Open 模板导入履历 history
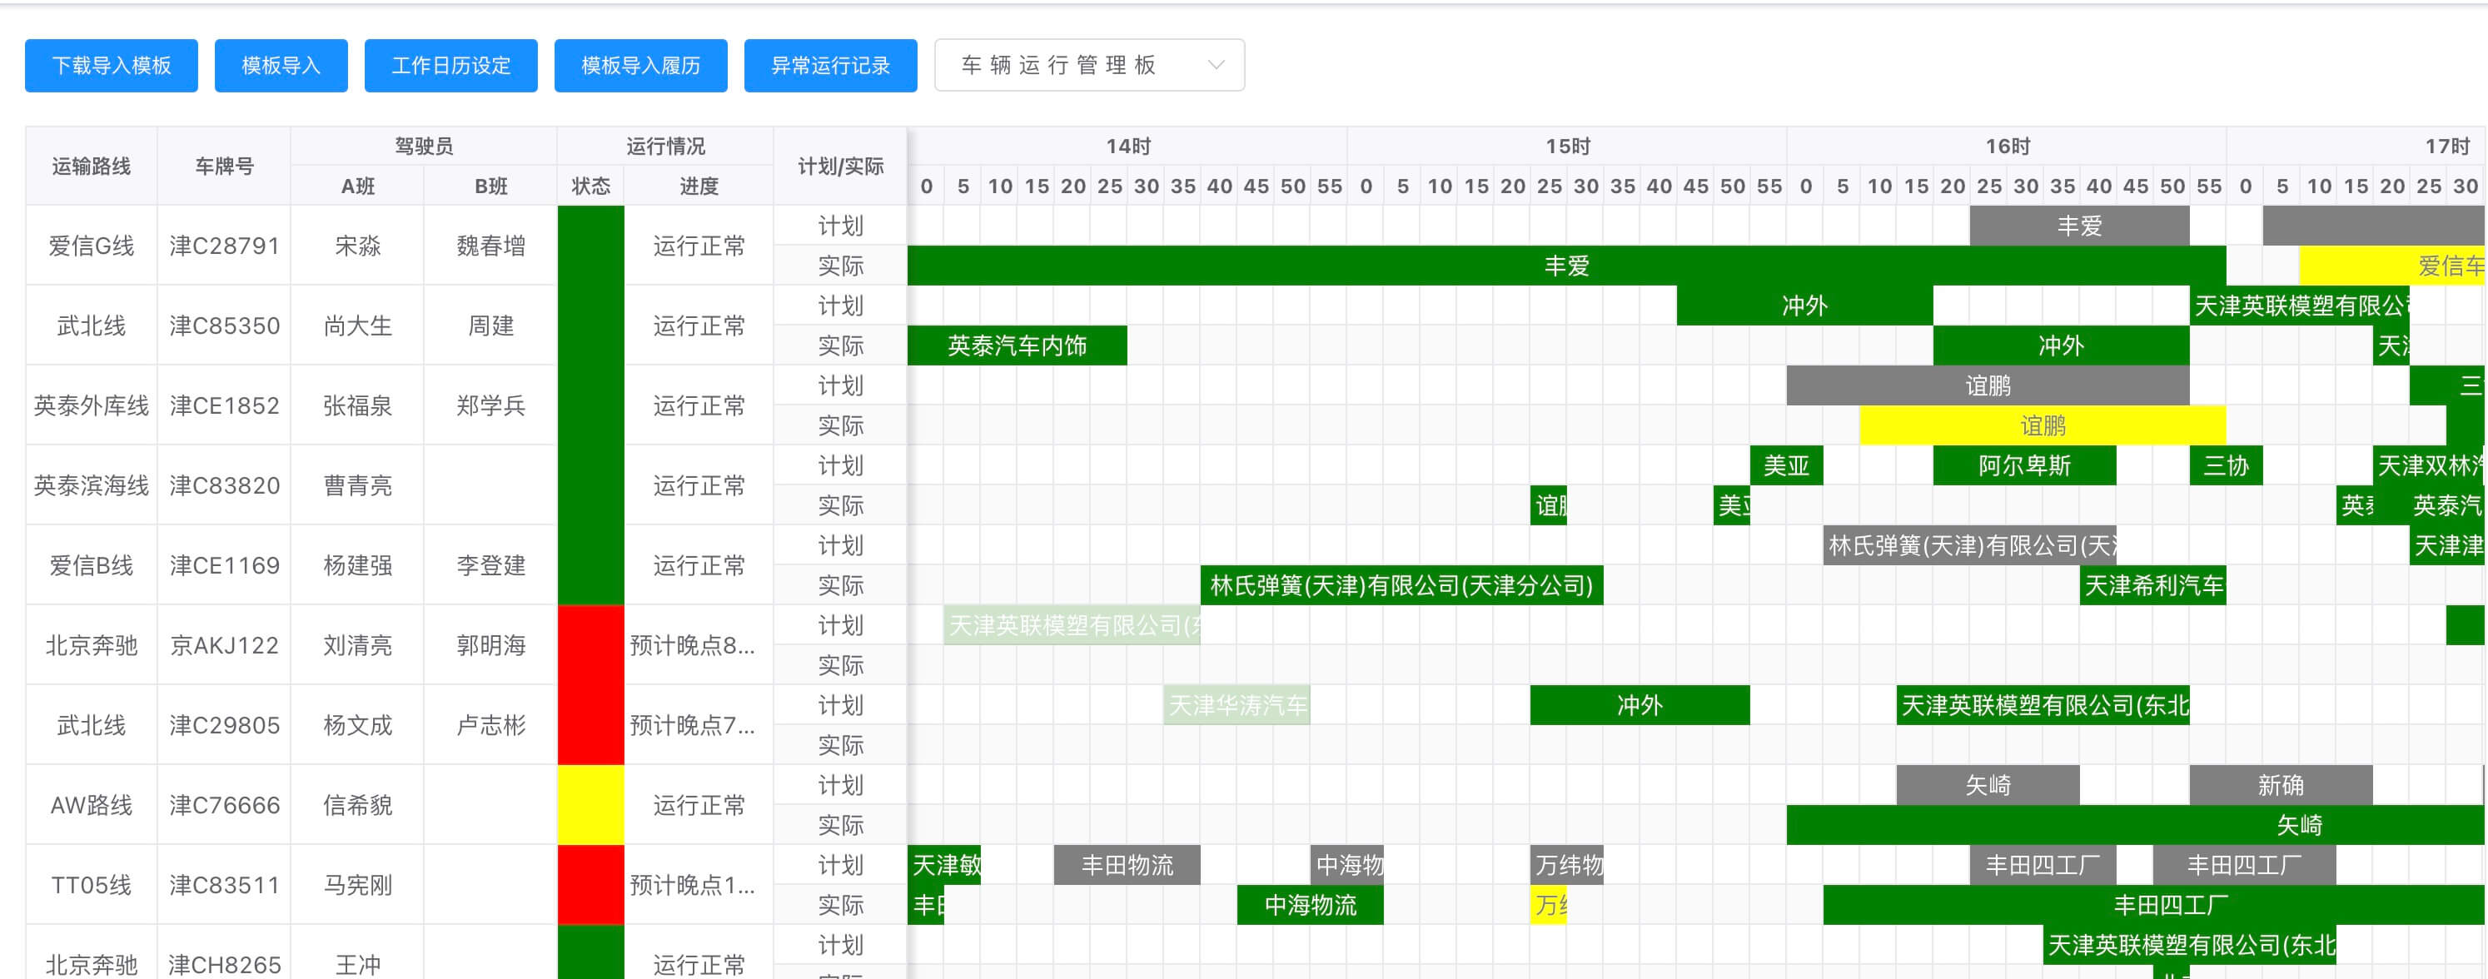Screen dimensions: 2488x979 click(x=640, y=66)
